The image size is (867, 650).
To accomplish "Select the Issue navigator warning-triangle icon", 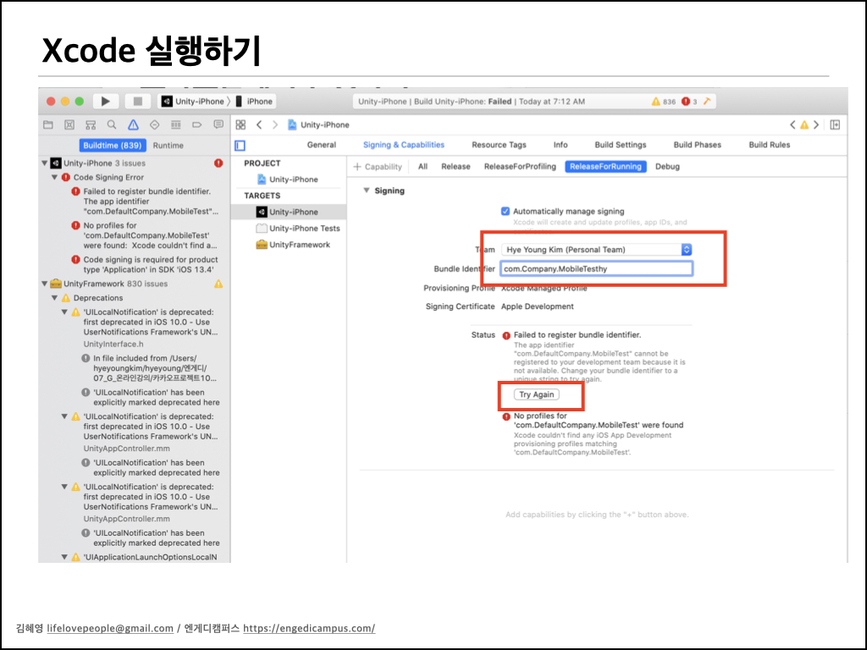I will [133, 125].
